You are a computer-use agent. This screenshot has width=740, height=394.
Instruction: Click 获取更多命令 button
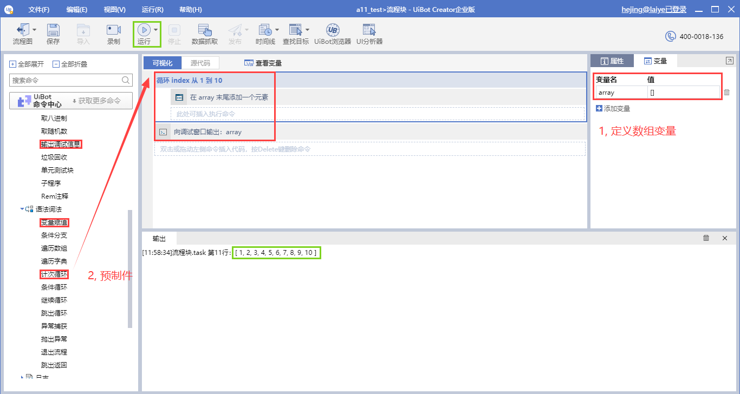coord(95,101)
